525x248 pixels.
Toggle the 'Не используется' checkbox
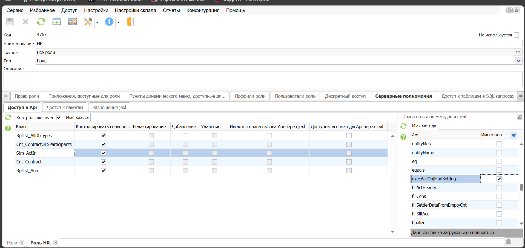517,35
